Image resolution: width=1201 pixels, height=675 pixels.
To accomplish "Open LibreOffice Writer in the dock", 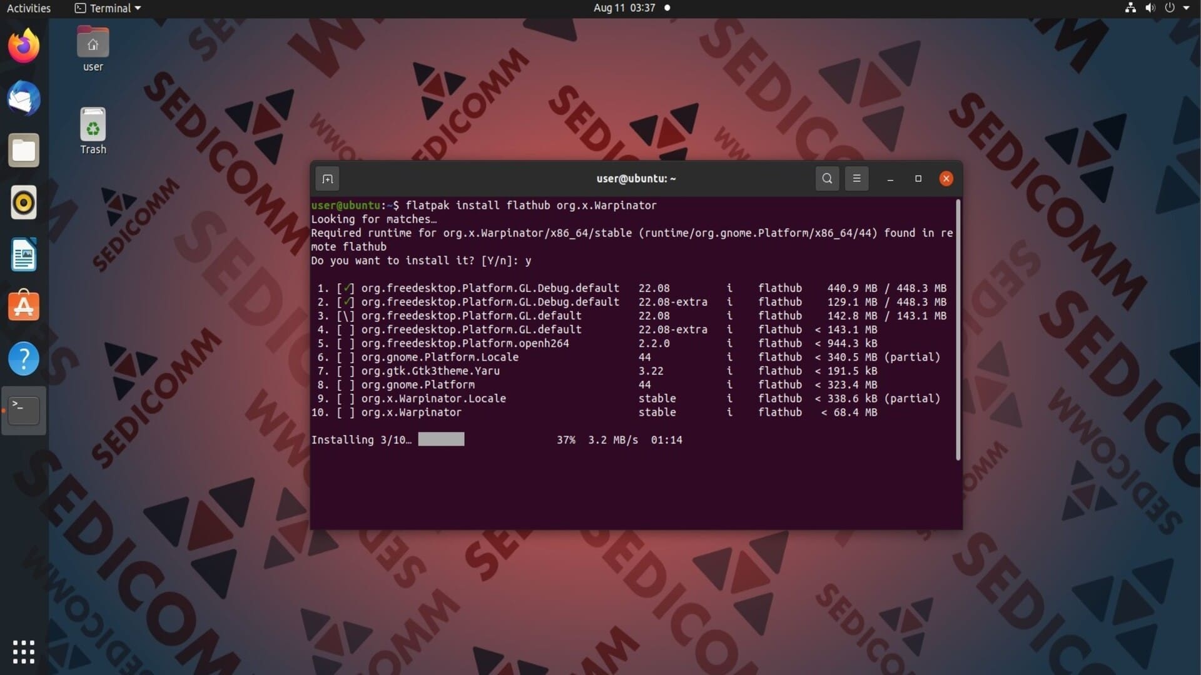I will 24,255.
